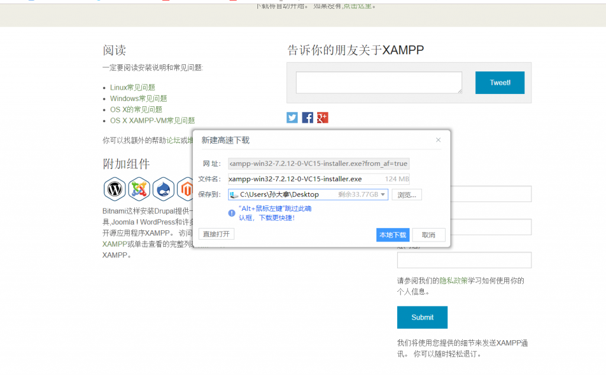Image resolution: width=606 pixels, height=375 pixels.
Task: Click the green XAMPP link under 附加组件
Action: click(x=115, y=244)
